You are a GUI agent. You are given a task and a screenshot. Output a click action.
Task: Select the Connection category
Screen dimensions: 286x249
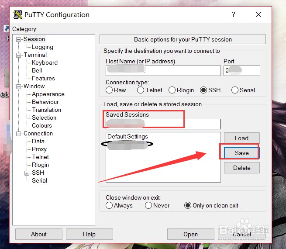tap(38, 133)
